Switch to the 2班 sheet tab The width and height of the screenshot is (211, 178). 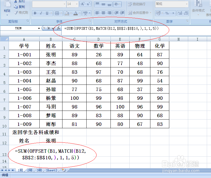click(30, 170)
